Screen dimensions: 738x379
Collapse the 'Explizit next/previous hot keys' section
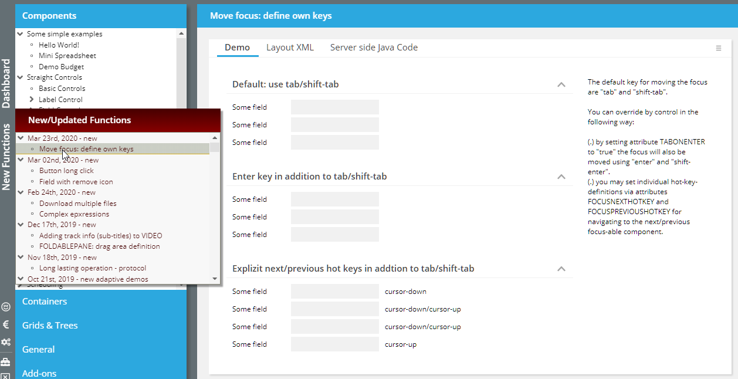[561, 269]
